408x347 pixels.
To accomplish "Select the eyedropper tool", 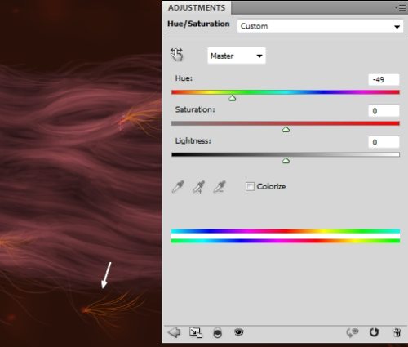I will point(178,187).
